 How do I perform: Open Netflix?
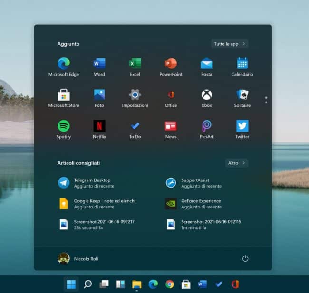tap(99, 129)
